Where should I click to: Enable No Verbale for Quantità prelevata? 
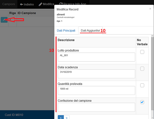pyautogui.click(x=142, y=85)
